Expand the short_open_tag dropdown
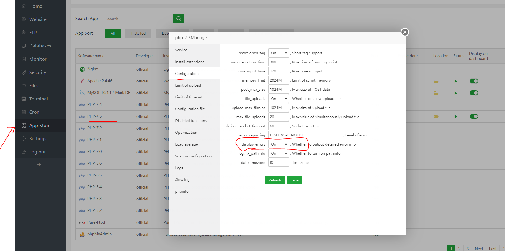The height and width of the screenshot is (251, 505). pos(278,53)
